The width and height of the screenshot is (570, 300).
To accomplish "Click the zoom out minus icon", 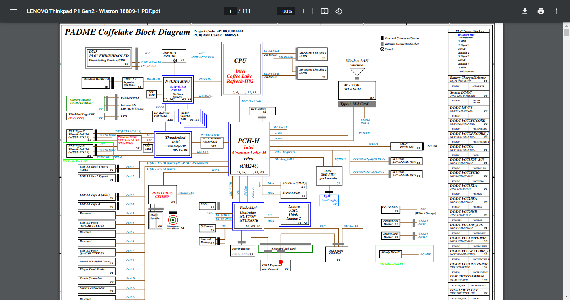I will (268, 11).
